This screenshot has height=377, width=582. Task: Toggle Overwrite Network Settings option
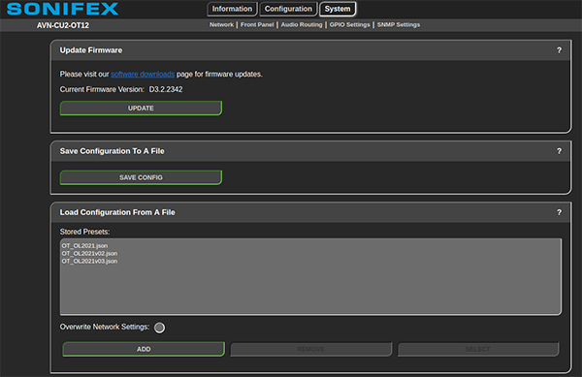pyautogui.click(x=160, y=328)
